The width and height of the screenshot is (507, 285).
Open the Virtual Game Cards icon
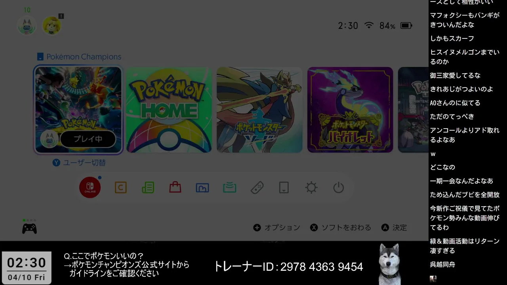click(x=284, y=188)
